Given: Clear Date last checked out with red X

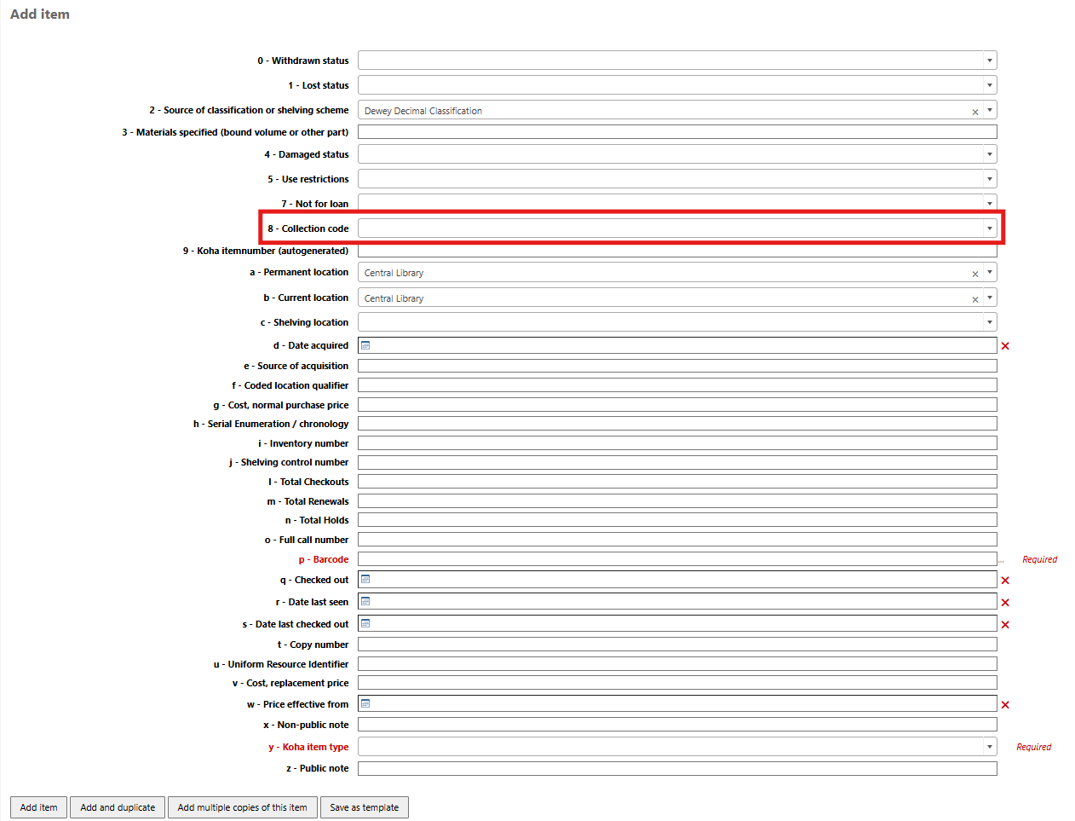Looking at the screenshot, I should pos(1005,625).
